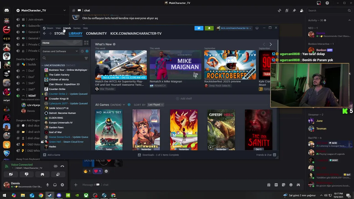Click Steam's blue announcements megaphone button
Viewport: 354px width, 199px height.
pos(199,28)
